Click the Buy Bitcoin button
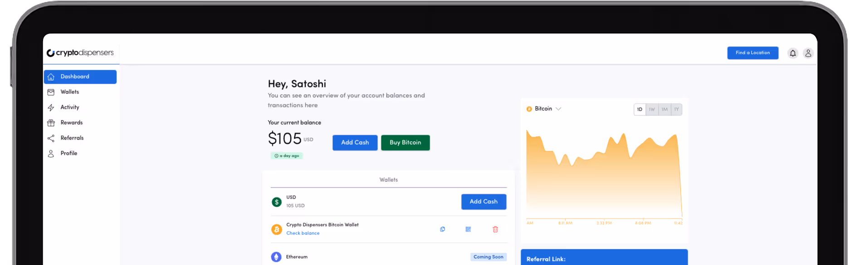The image size is (850, 265). click(405, 143)
